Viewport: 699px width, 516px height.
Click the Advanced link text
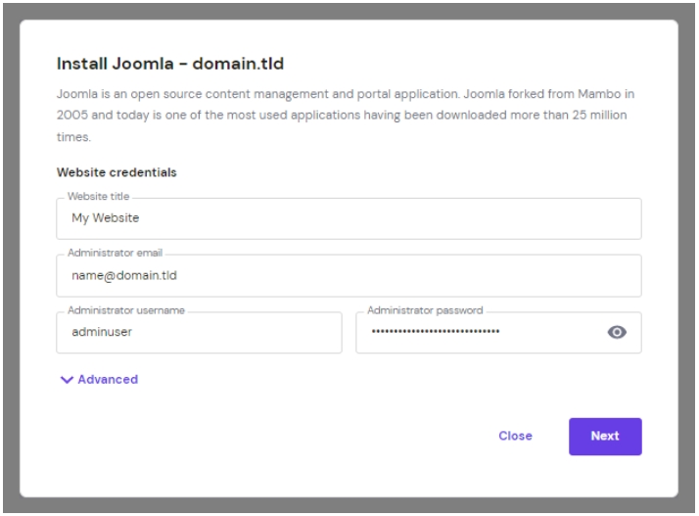click(x=108, y=380)
